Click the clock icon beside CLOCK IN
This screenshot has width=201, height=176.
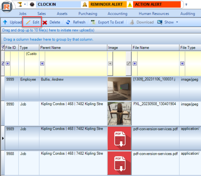click(32, 5)
